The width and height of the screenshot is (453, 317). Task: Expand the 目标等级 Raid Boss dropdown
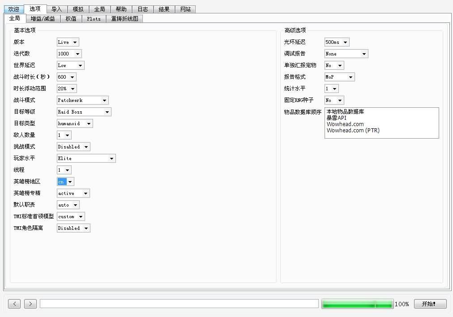click(x=84, y=112)
